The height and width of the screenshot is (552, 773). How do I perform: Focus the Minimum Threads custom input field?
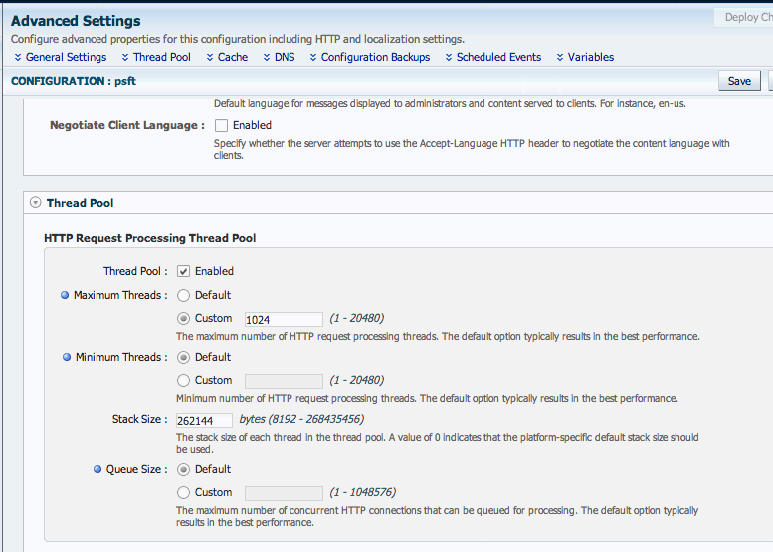284,381
